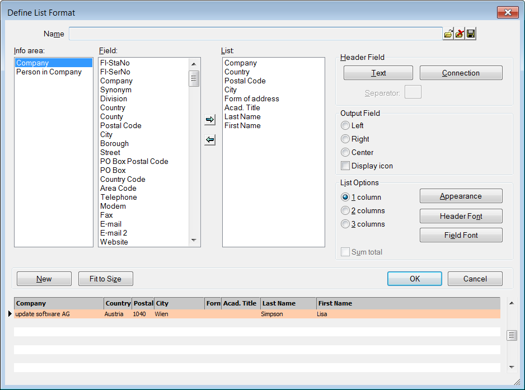Select Person in Company info area

(x=49, y=72)
